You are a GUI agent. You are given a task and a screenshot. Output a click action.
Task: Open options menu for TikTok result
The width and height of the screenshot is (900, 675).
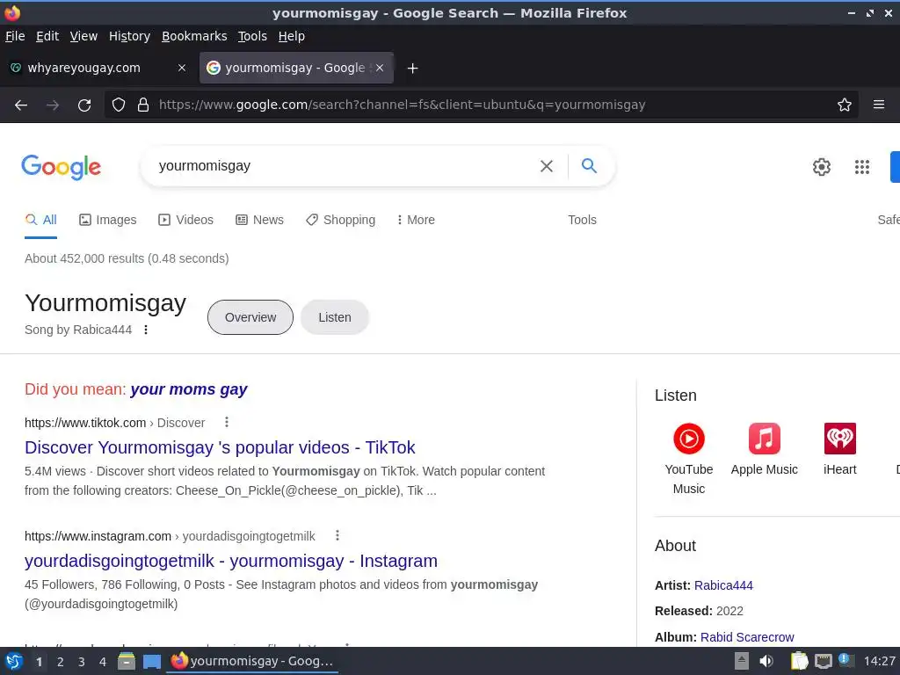[227, 423]
